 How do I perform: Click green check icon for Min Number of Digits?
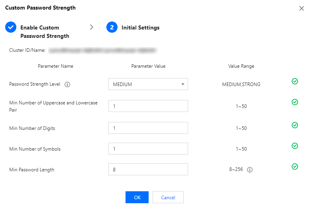[295, 125]
